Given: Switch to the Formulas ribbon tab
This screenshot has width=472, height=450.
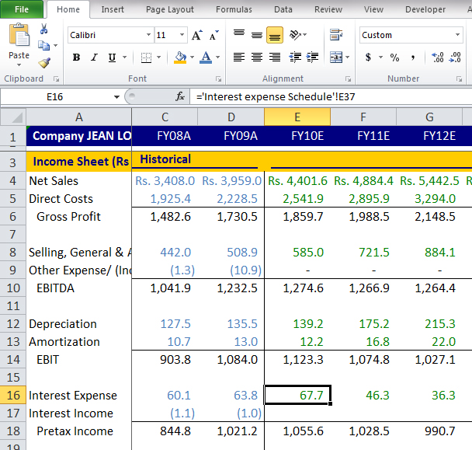Looking at the screenshot, I should pyautogui.click(x=234, y=9).
